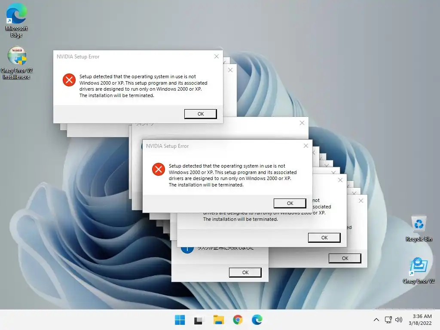Open the volume control tray icon
440x330 pixels.
click(x=398, y=320)
